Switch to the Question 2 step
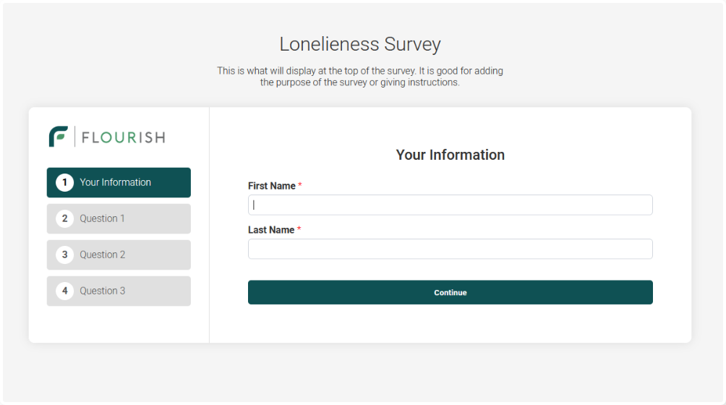The width and height of the screenshot is (726, 405). tap(119, 255)
